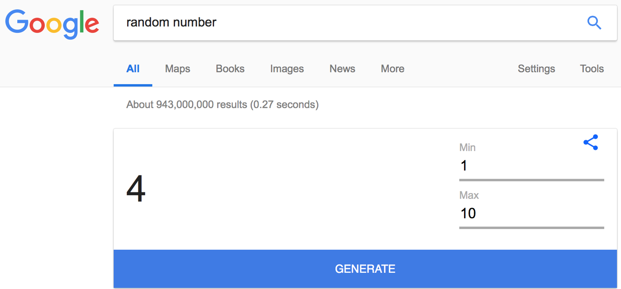The image size is (621, 289).
Task: Open the Settings dropdown
Action: [536, 69]
